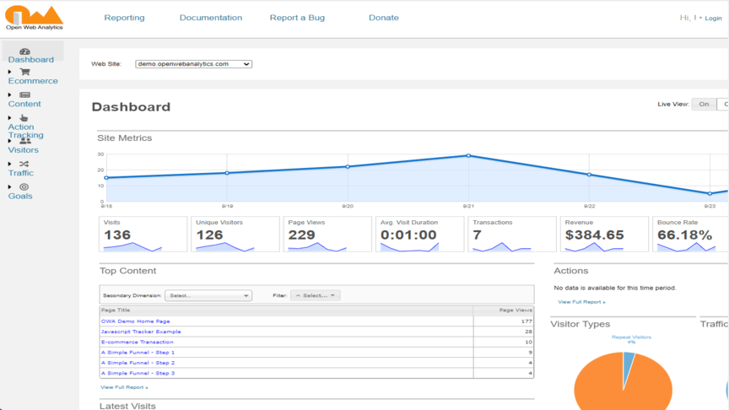Sort by the Page Title column header
Image resolution: width=729 pixels, height=410 pixels.
point(286,310)
